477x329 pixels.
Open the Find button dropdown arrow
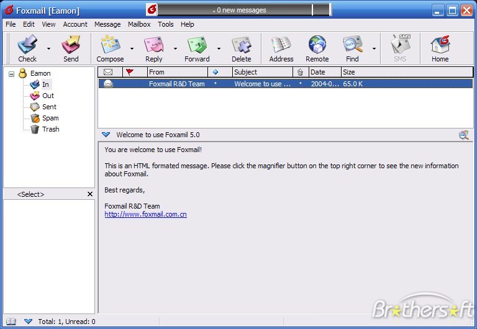point(374,48)
